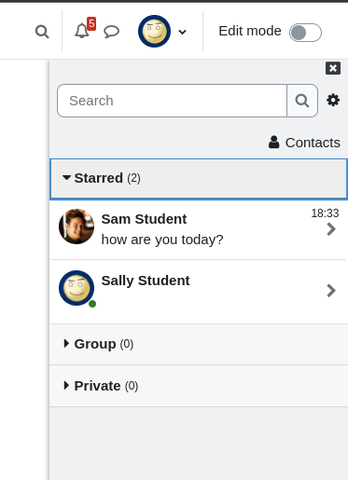Click the search button beside message search field
Image resolution: width=348 pixels, height=480 pixels.
302,101
